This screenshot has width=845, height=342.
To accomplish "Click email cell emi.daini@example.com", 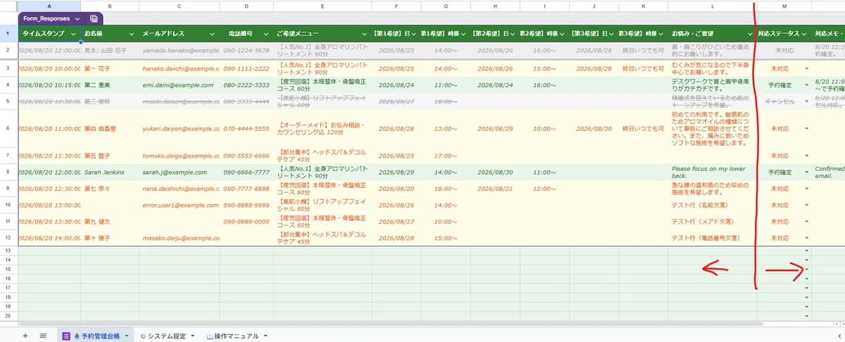I will tap(180, 84).
